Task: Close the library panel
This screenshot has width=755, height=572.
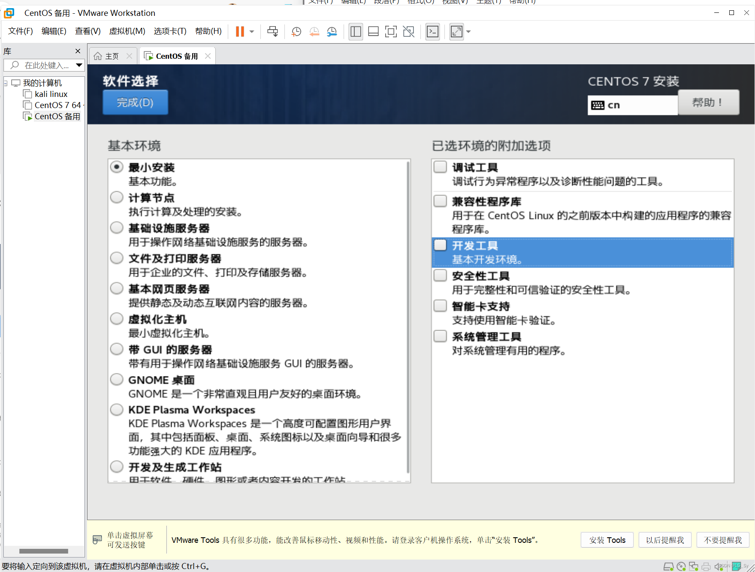Action: point(78,51)
